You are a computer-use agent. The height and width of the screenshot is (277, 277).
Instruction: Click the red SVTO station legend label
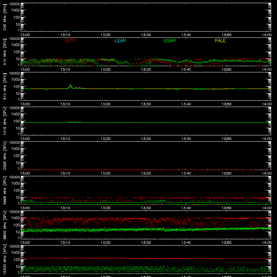pos(70,41)
